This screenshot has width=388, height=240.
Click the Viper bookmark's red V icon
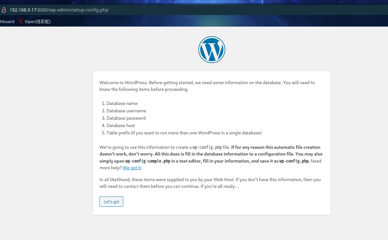point(21,21)
